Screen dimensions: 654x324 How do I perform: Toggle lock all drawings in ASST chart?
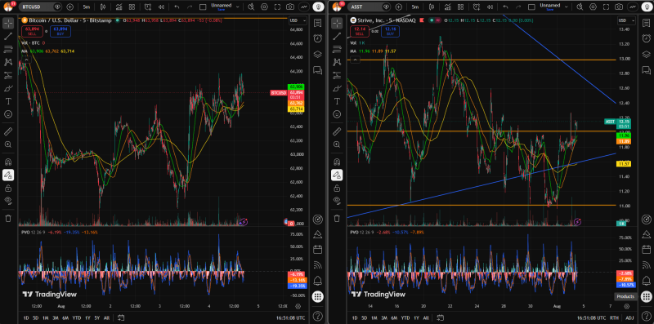337,189
